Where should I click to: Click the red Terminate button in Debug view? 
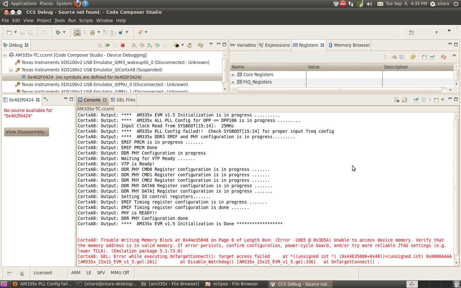tap(123, 45)
